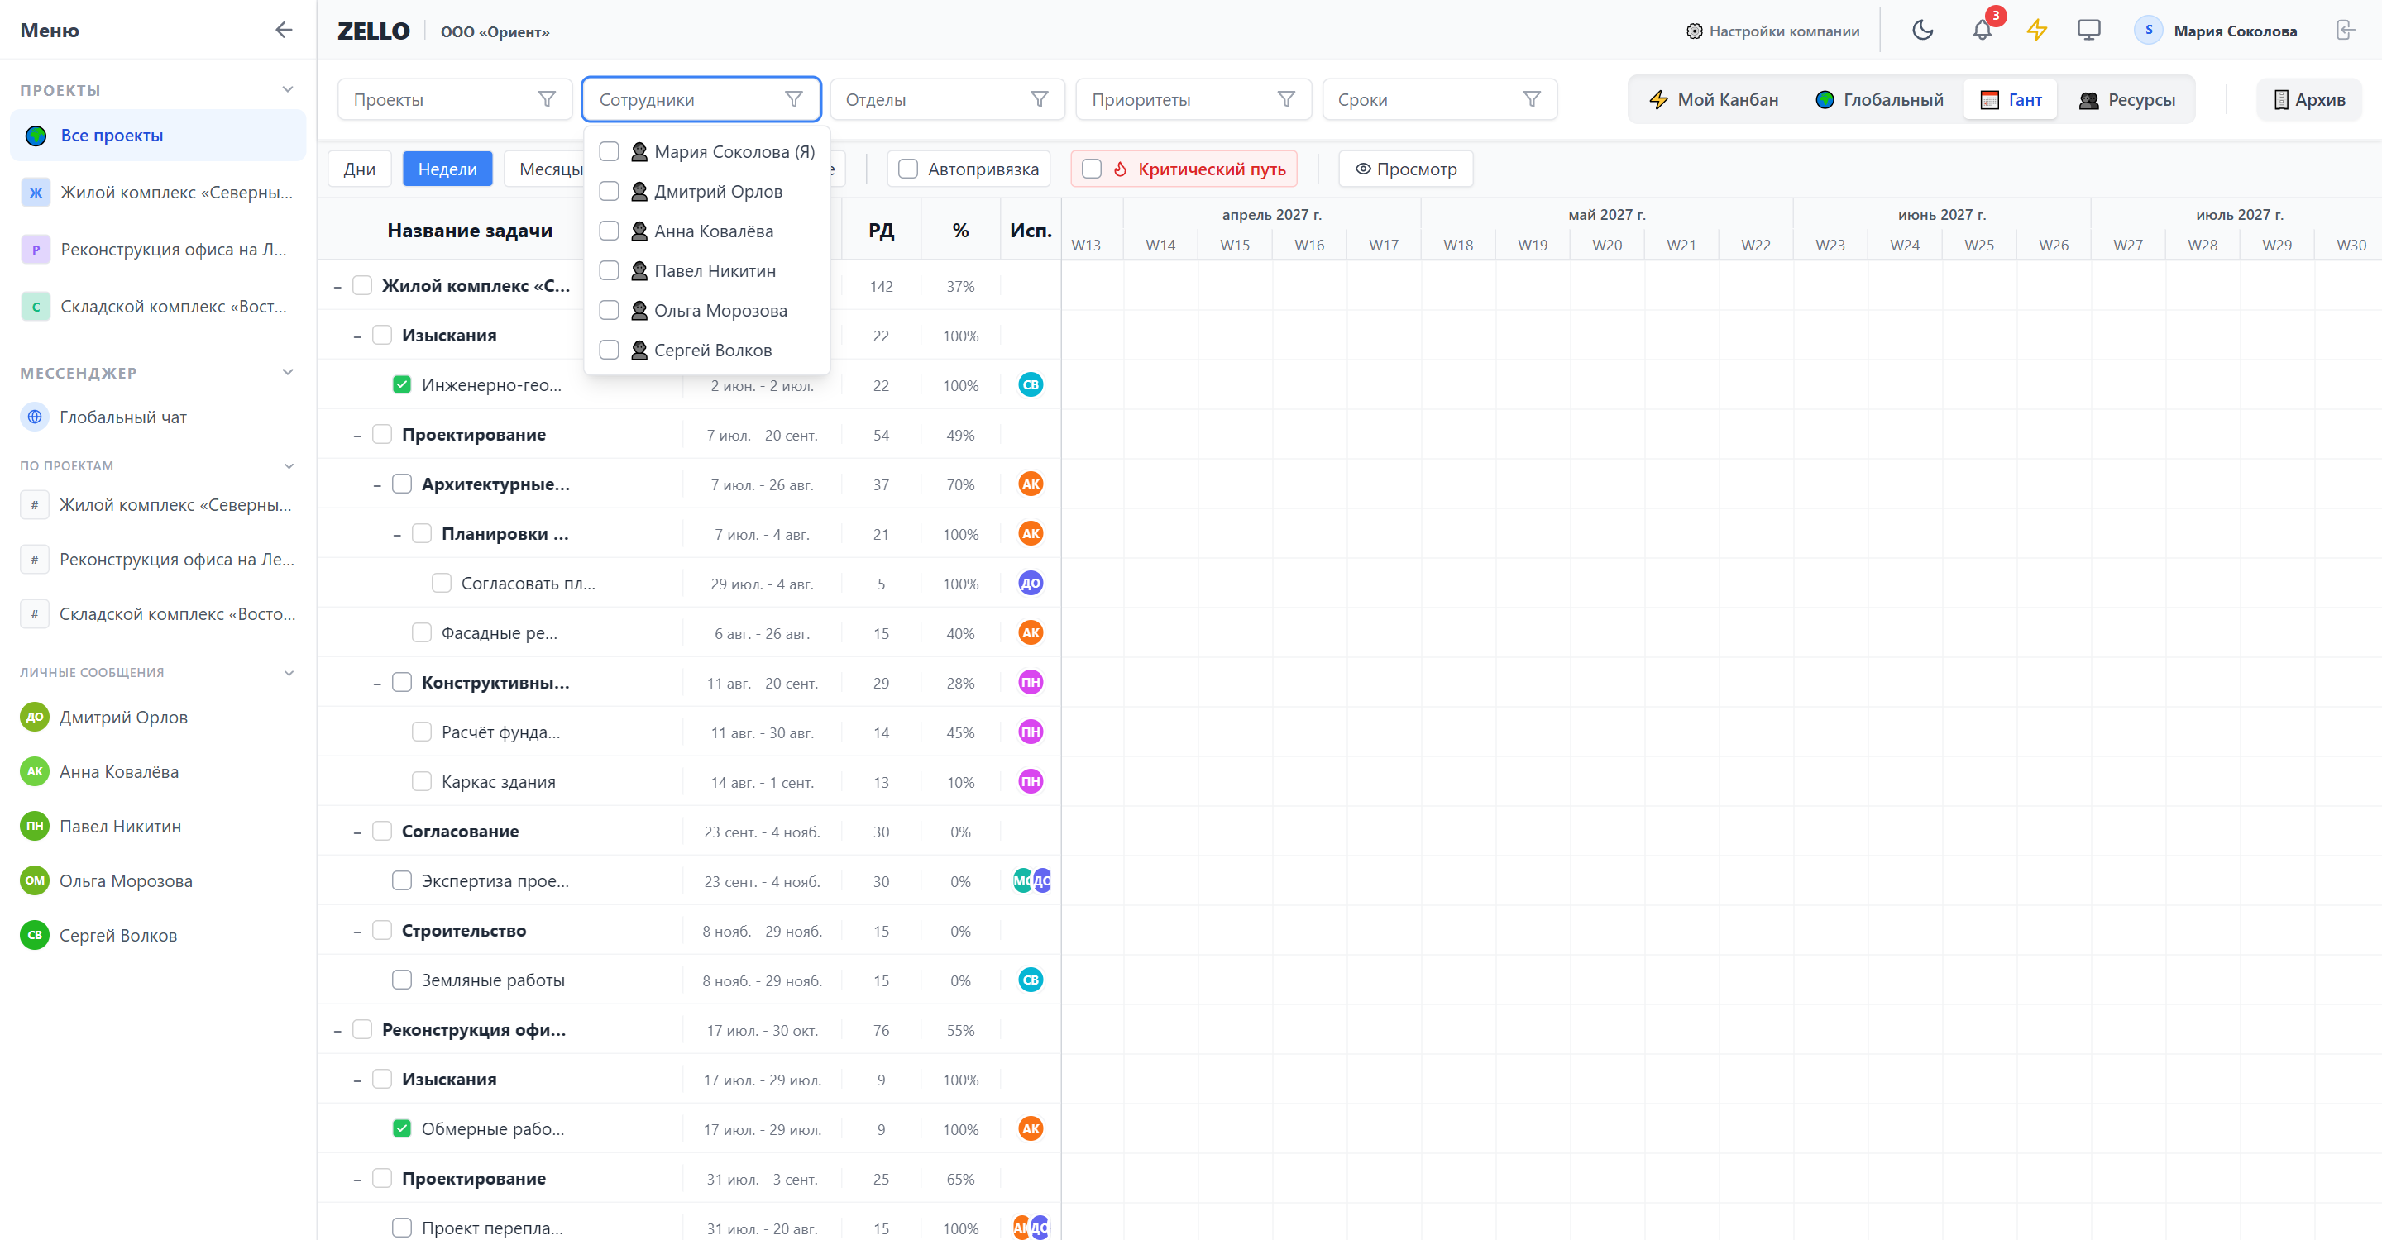Open the Отделы filter dropdown

pos(947,99)
